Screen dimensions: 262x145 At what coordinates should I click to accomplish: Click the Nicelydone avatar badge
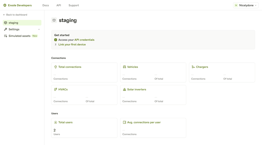(236, 5)
